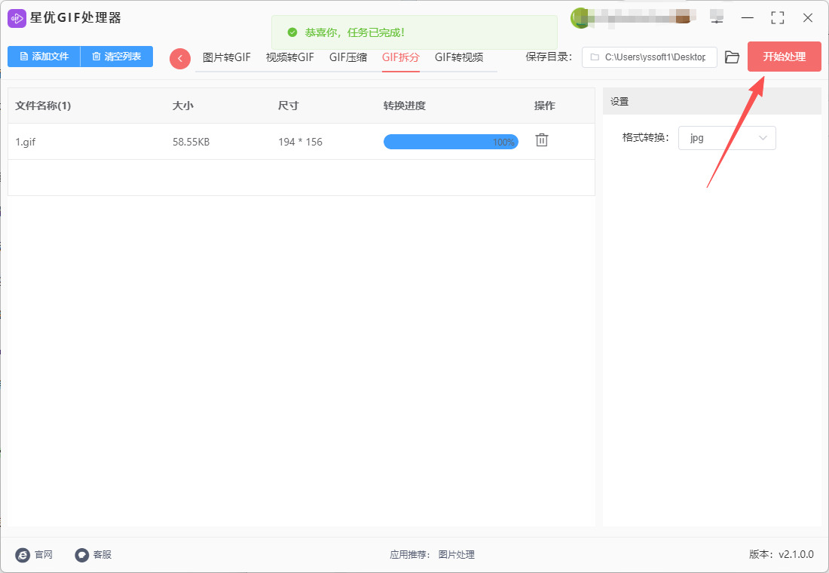Click the red back arrow circle
Image resolution: width=829 pixels, height=573 pixels.
180,58
